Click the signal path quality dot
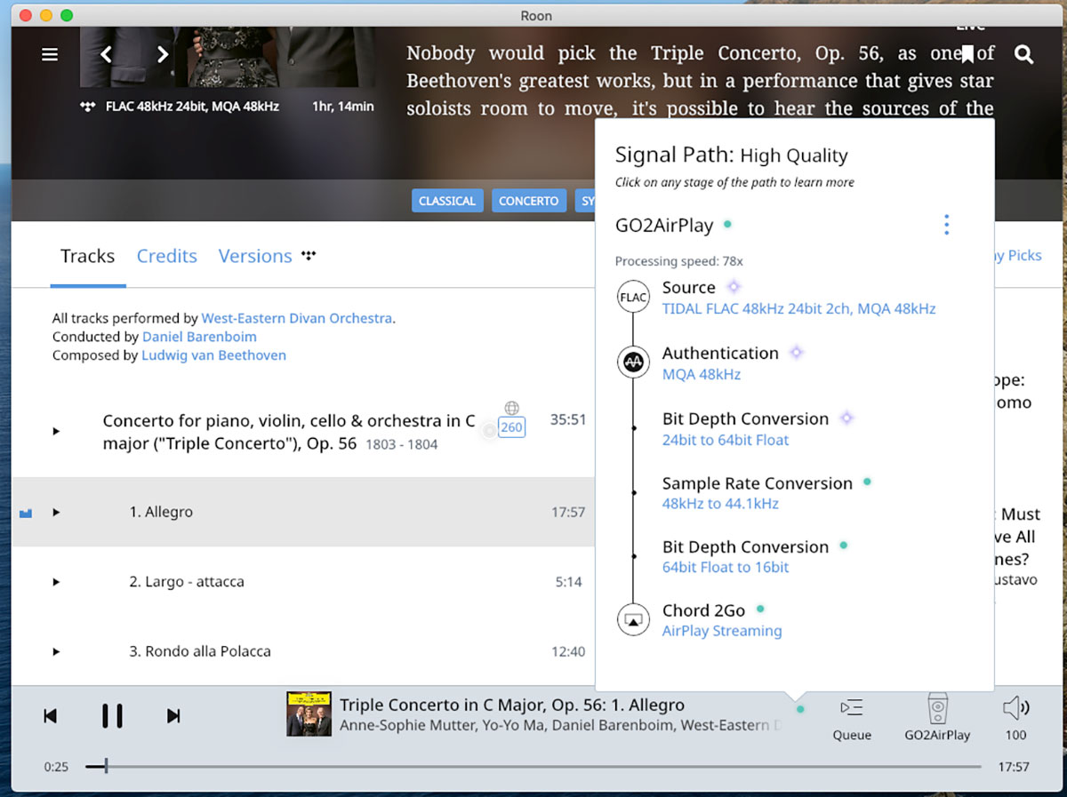The height and width of the screenshot is (797, 1067). [x=801, y=709]
